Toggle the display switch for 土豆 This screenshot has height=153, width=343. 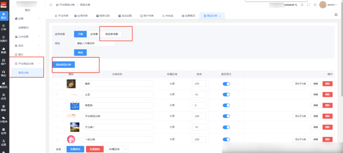tap(226, 94)
